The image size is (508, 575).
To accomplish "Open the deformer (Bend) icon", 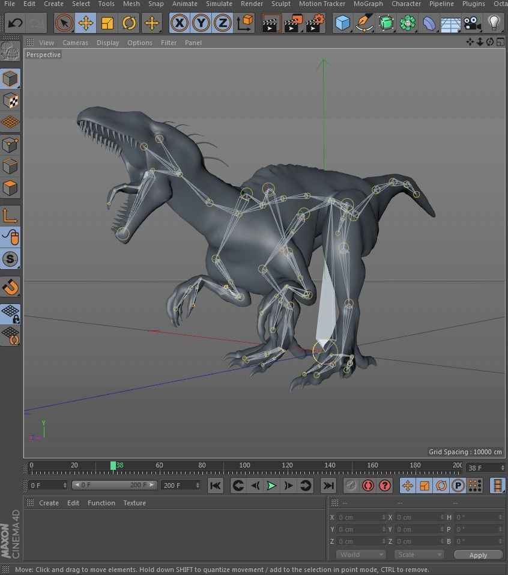I will click(429, 23).
